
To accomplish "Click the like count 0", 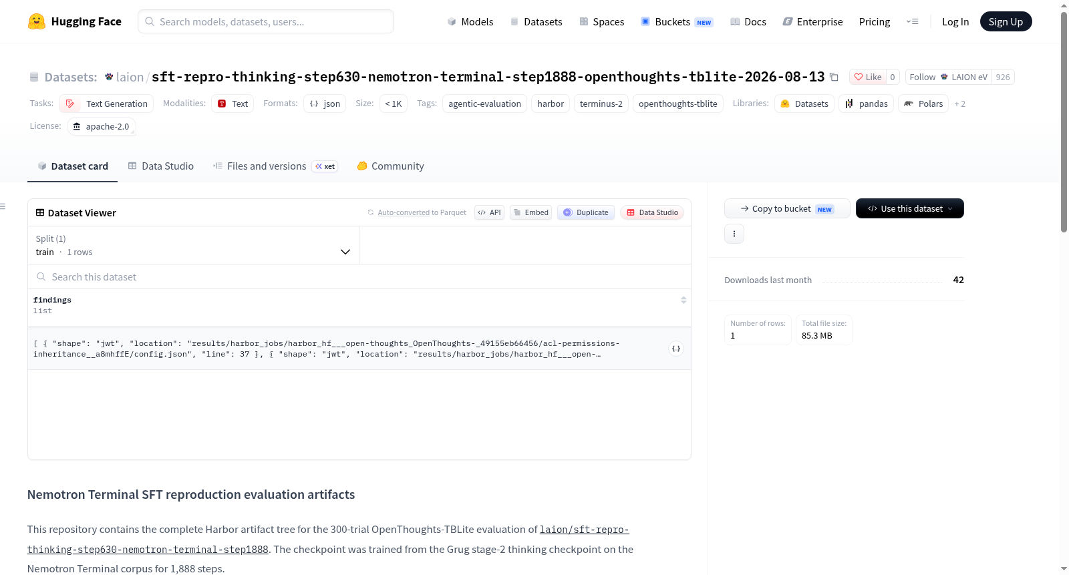I will pos(893,77).
